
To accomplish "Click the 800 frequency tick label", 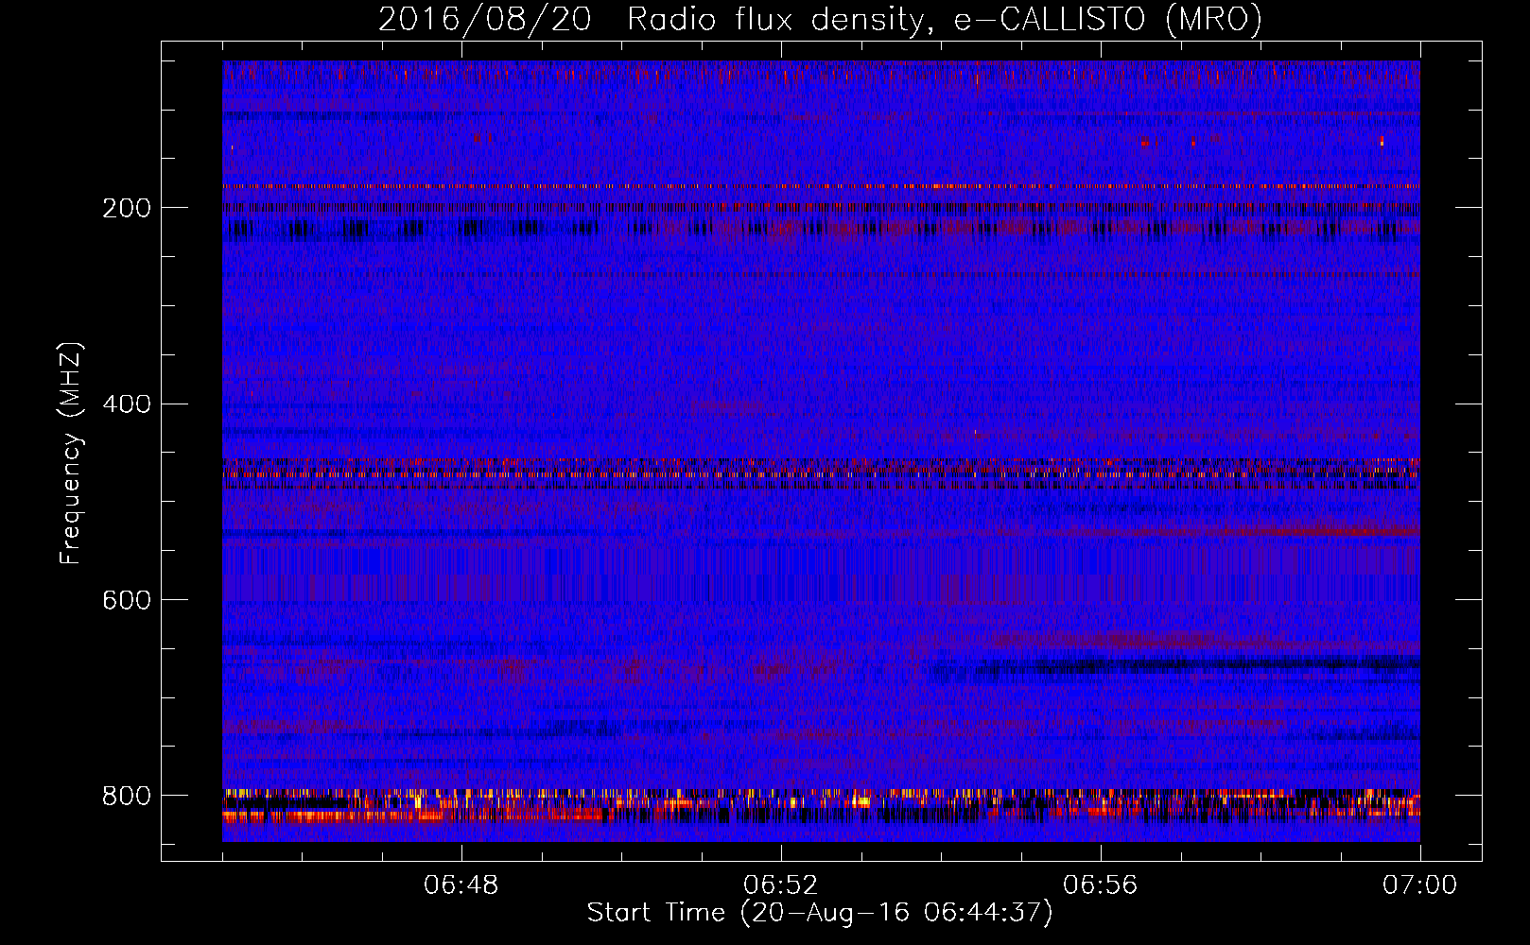I will [127, 796].
